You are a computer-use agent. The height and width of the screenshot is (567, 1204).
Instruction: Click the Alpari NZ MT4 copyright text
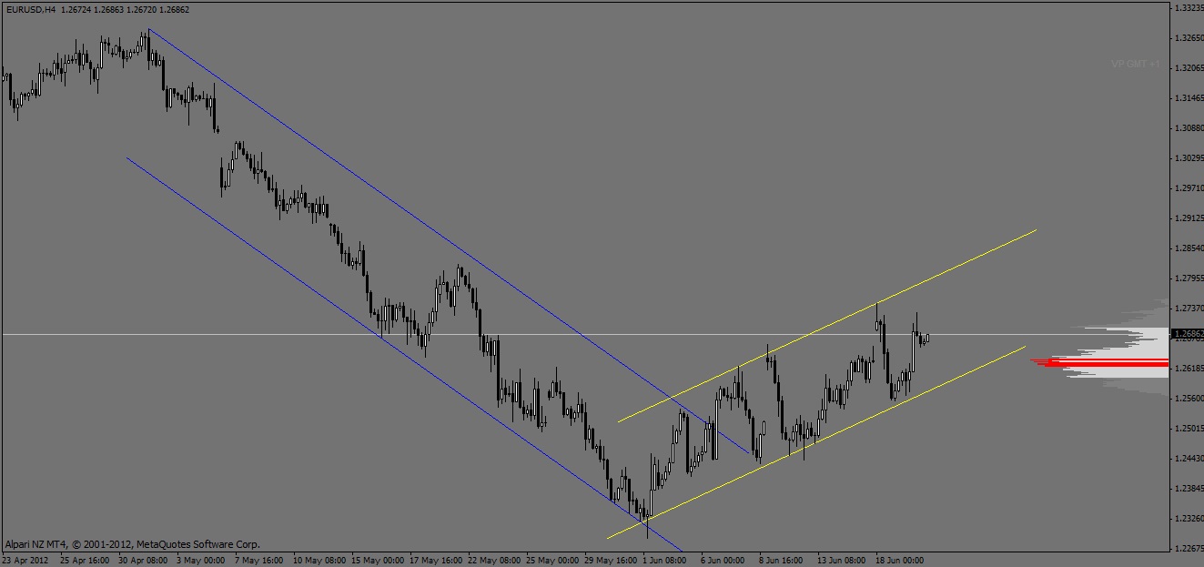pyautogui.click(x=132, y=542)
